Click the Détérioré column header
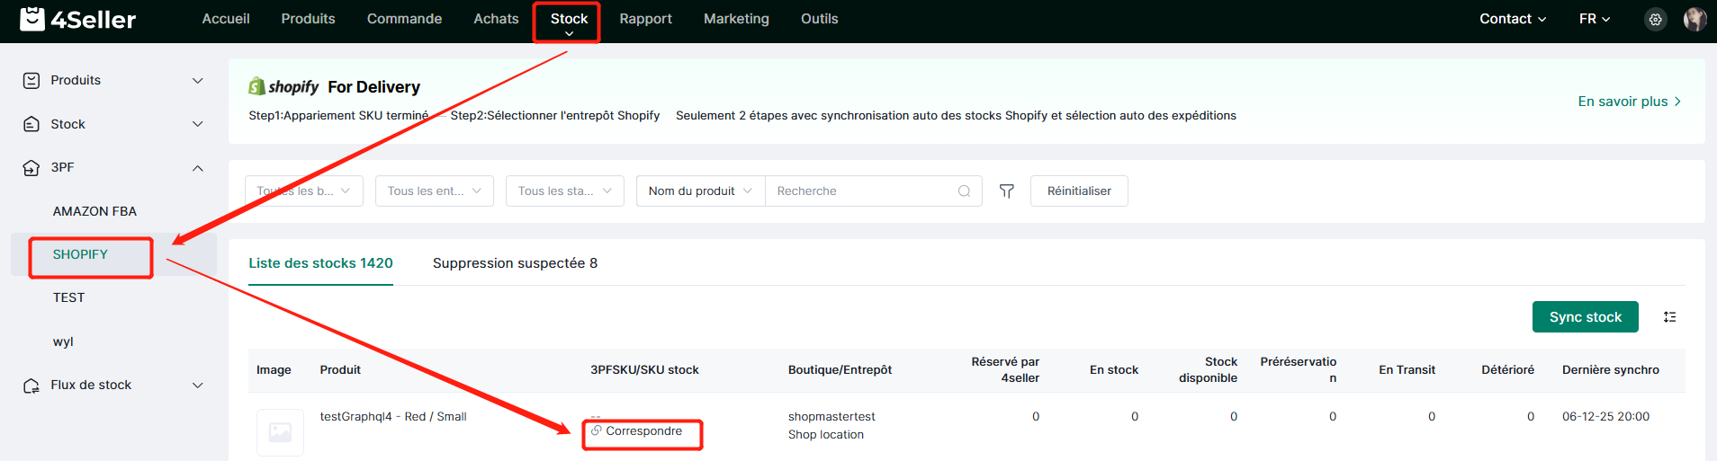The height and width of the screenshot is (461, 1717). point(1507,370)
